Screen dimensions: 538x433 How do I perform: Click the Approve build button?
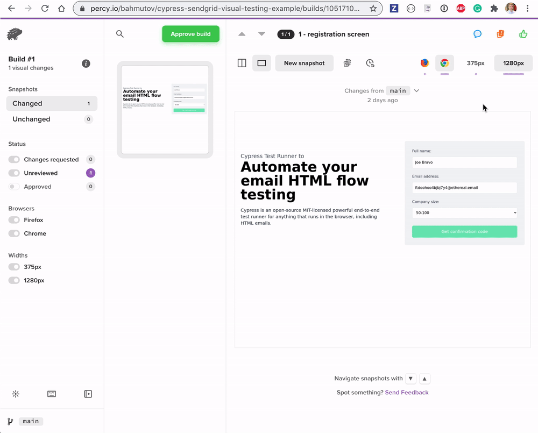[x=191, y=34]
